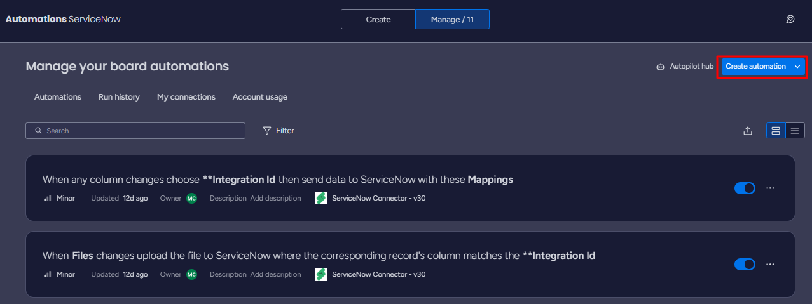Open more options for Integration Id mappings automation

tap(770, 188)
